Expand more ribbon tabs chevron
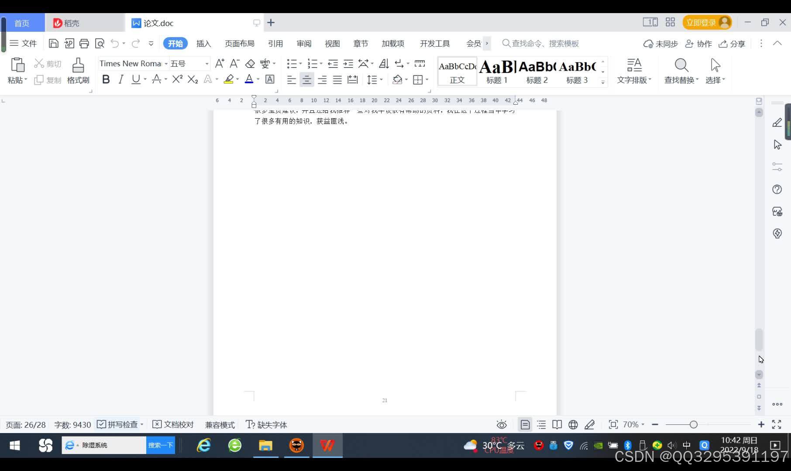Image resolution: width=791 pixels, height=471 pixels. tap(487, 43)
